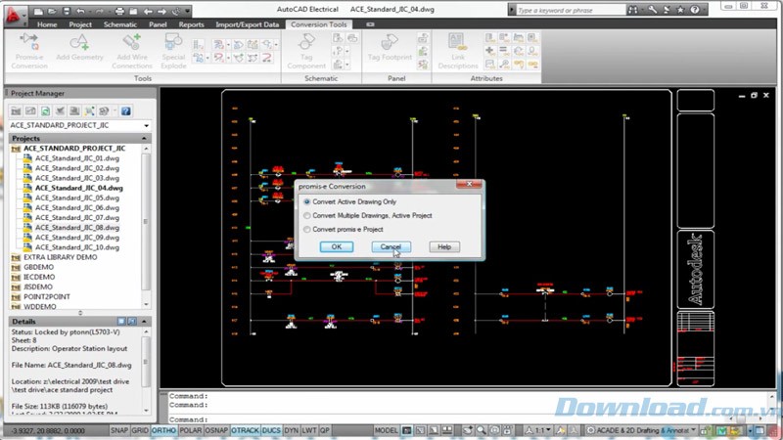Go to previous project drawing arrow
The image size is (783, 440).
click(x=148, y=11)
